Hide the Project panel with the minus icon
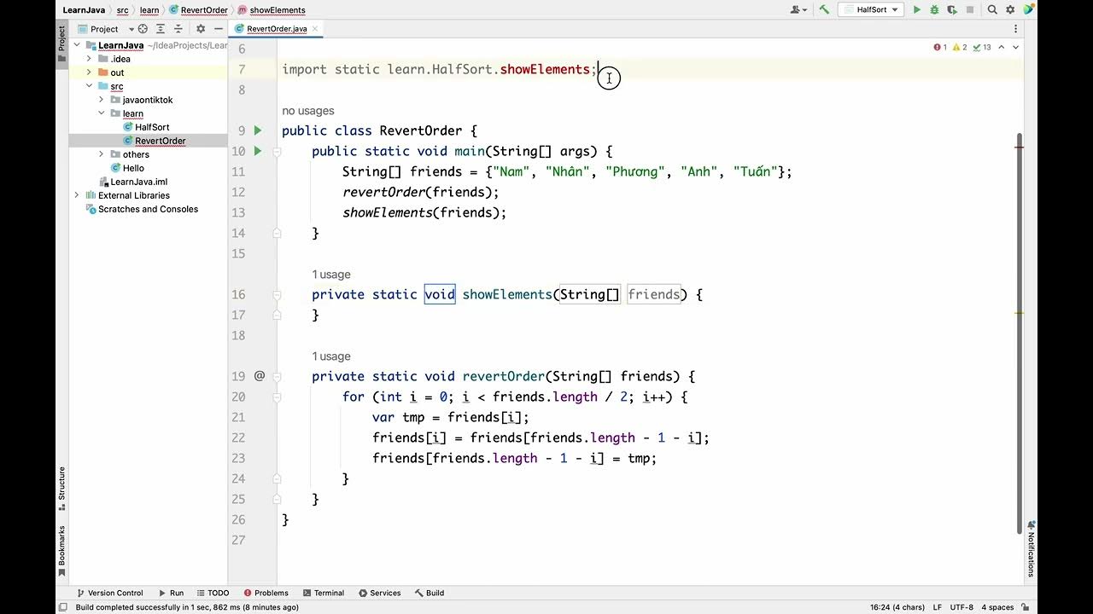This screenshot has height=614, width=1093. pyautogui.click(x=219, y=28)
